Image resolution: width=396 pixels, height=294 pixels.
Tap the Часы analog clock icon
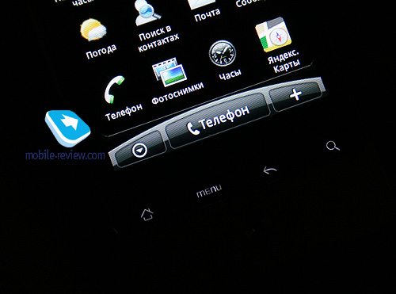[x=223, y=53]
